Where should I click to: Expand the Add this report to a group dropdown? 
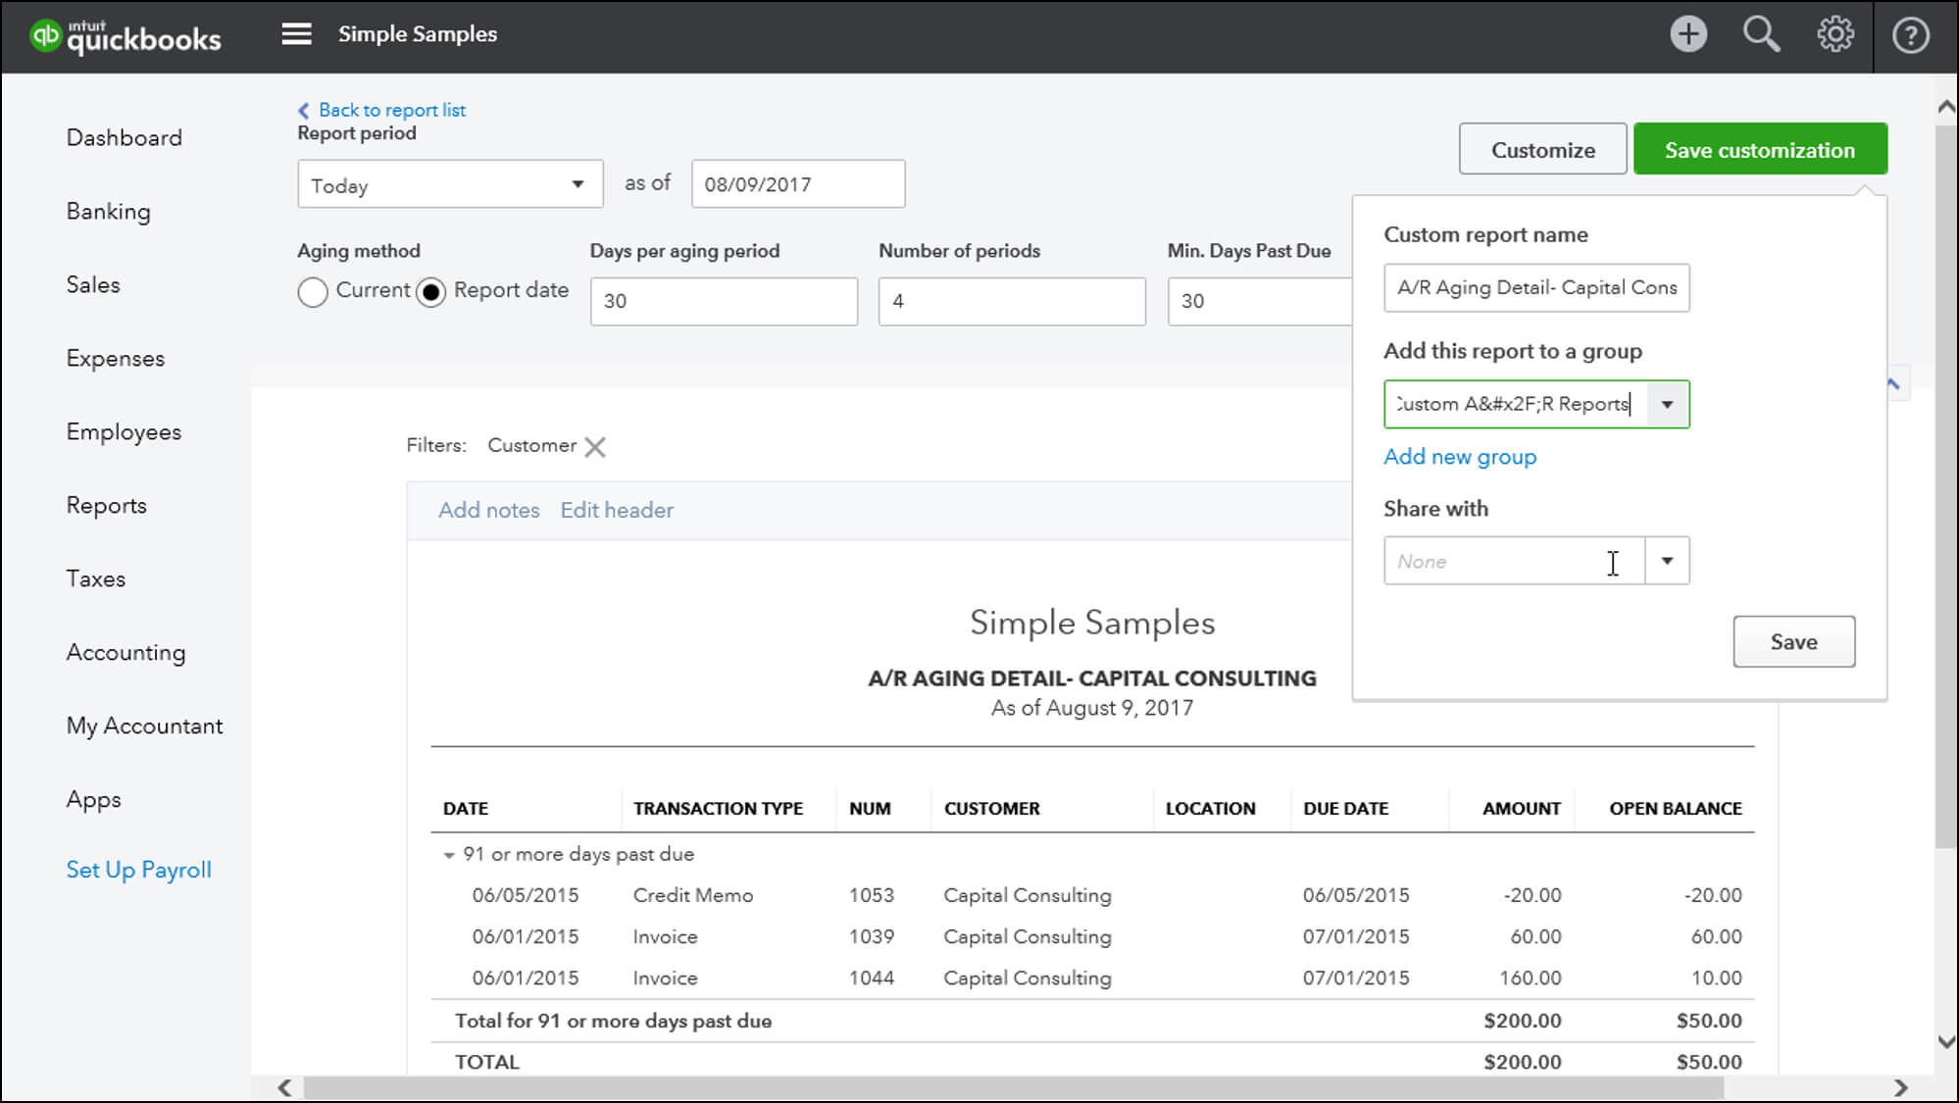coord(1666,402)
